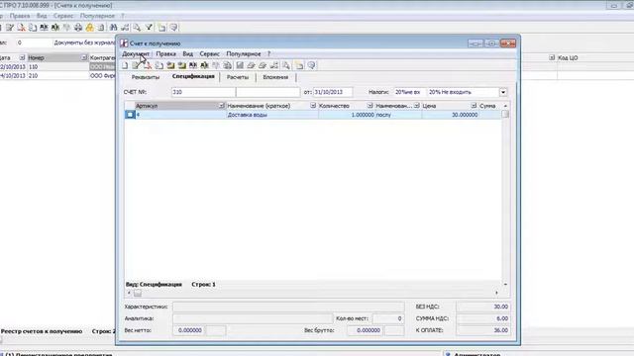This screenshot has height=356, width=634.
Task: Click the down arrow of the grid vertical scrollbar
Action: [x=505, y=284]
